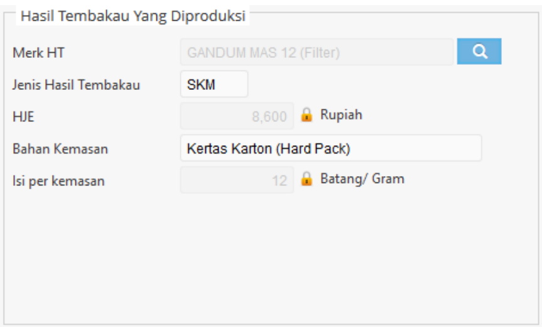Focus the Isi per kemasan field showing 12
Viewport: 542px width, 327px height.
tap(237, 180)
